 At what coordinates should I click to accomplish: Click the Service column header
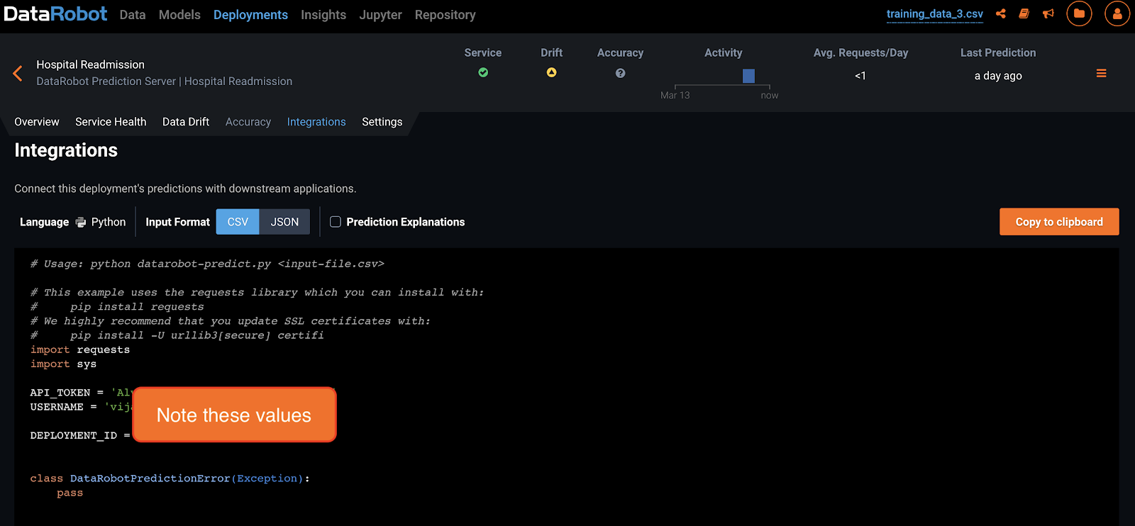tap(483, 52)
